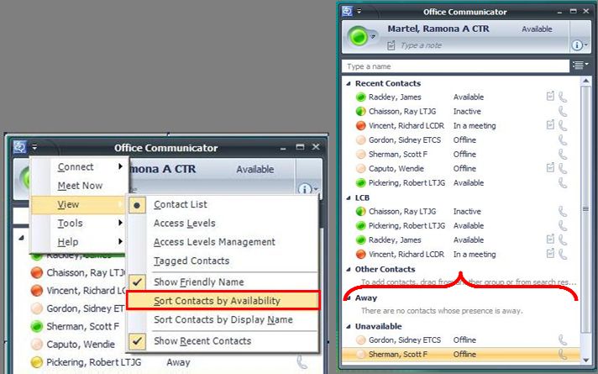Toggle Show Friendly Name
Viewport: 598px width, 374px height.
tap(223, 282)
